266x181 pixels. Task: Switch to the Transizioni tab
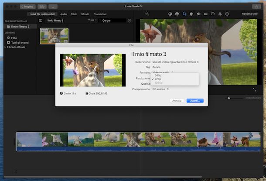tap(100, 14)
